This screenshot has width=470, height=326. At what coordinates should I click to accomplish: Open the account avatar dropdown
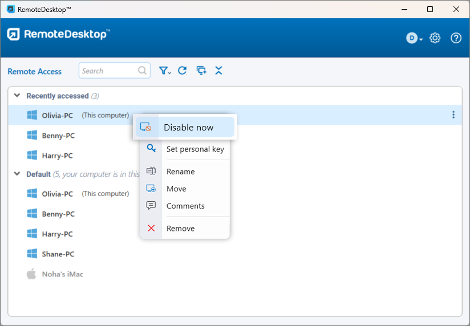(x=414, y=38)
